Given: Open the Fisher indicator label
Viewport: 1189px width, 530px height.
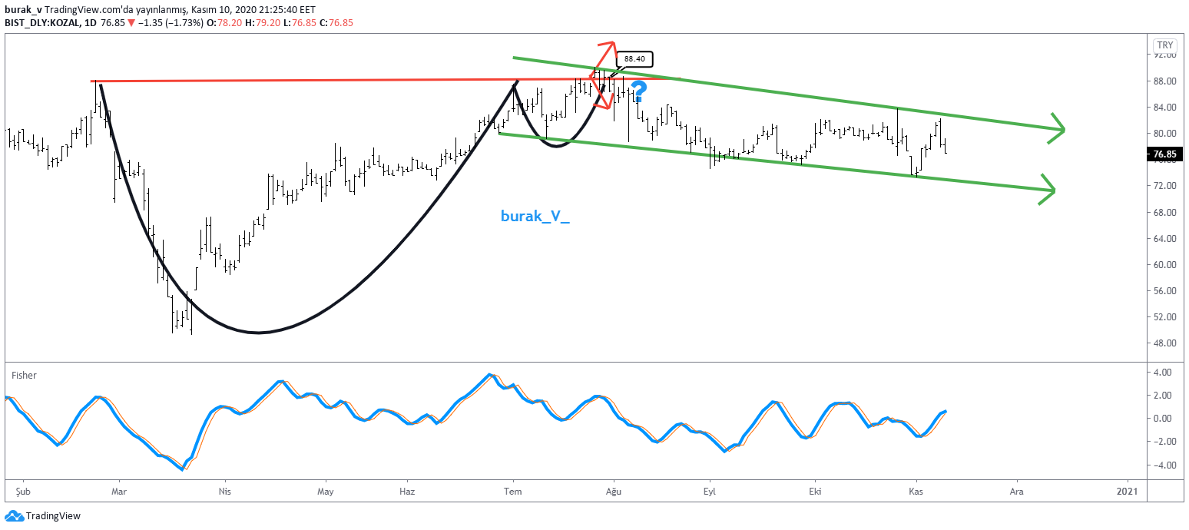Looking at the screenshot, I should pyautogui.click(x=23, y=376).
